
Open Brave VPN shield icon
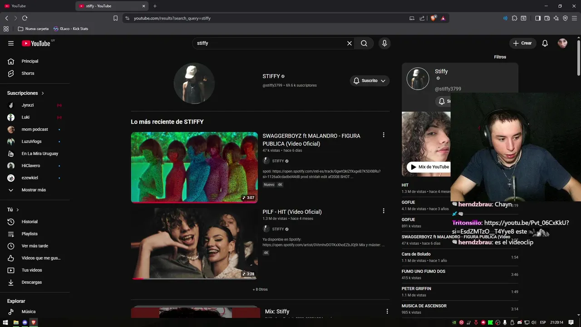click(565, 18)
